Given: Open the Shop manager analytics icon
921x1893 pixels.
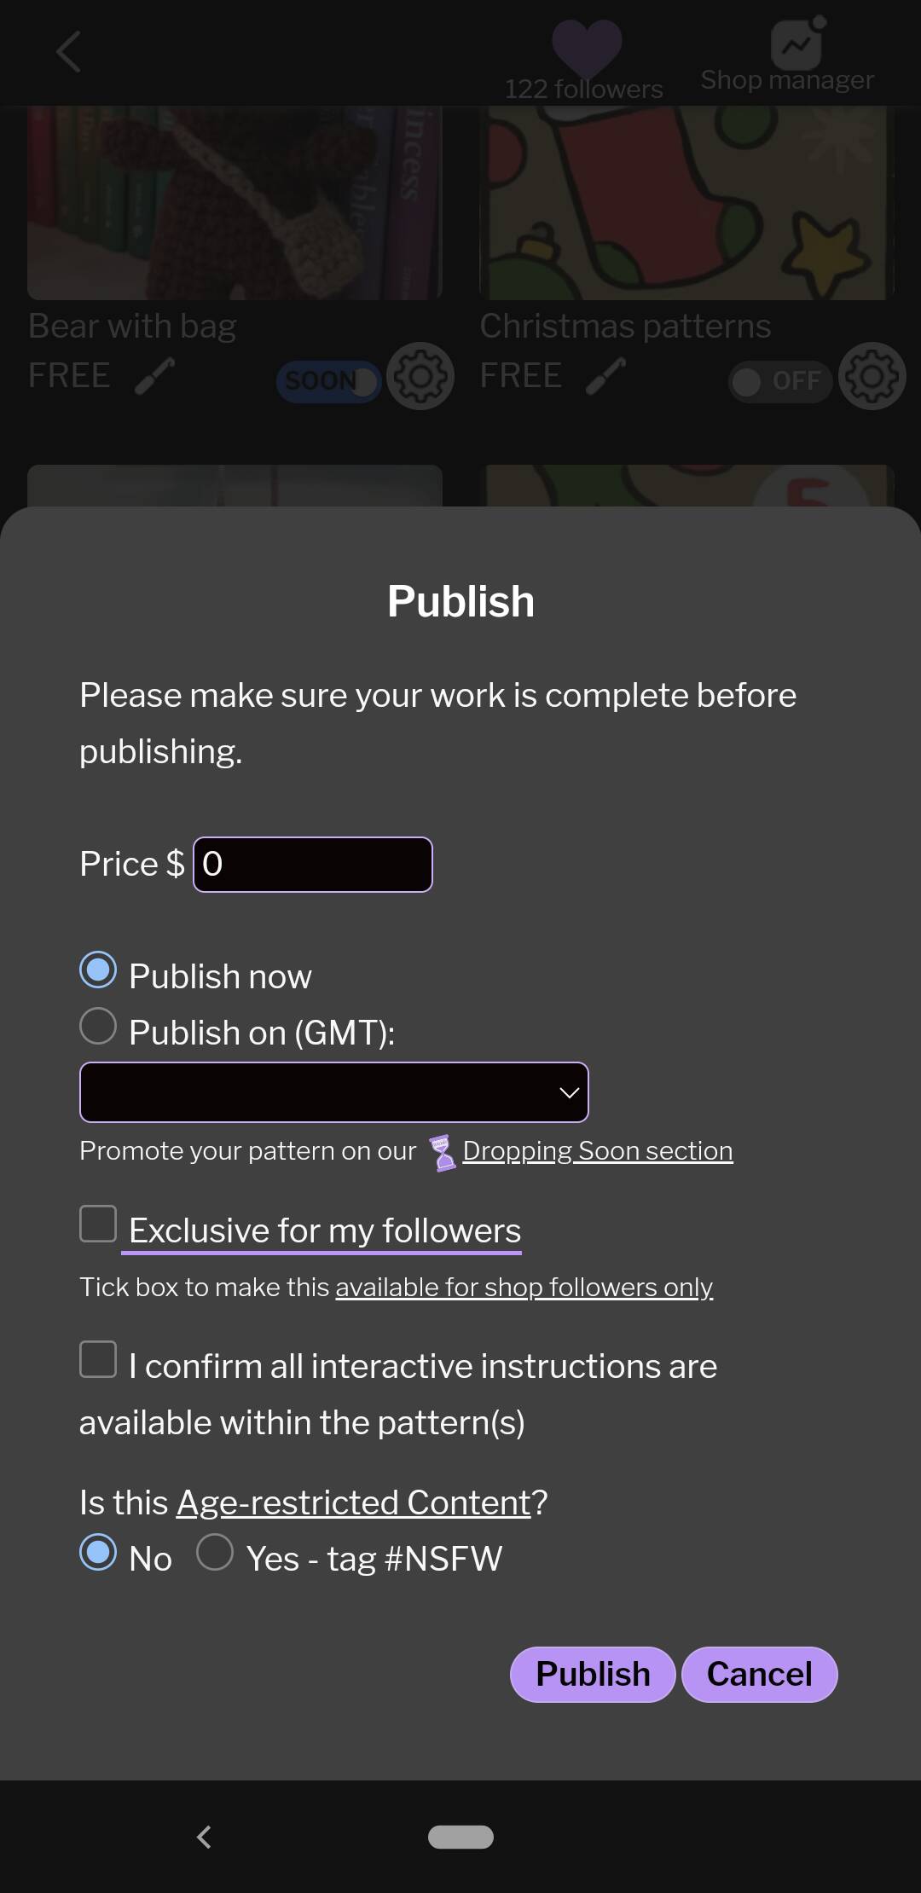Looking at the screenshot, I should [x=795, y=44].
